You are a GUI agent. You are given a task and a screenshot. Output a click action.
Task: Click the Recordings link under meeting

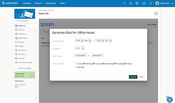click(x=45, y=45)
